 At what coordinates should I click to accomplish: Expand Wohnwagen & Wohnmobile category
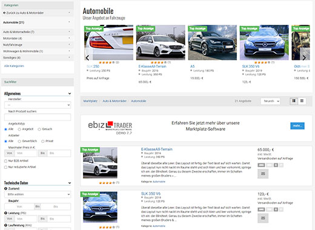(x=69, y=51)
